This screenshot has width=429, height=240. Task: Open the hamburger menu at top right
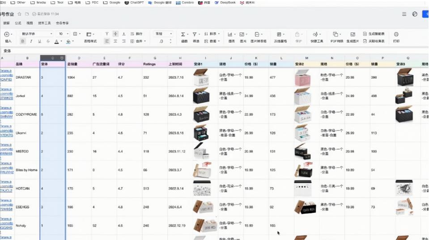[x=404, y=14]
